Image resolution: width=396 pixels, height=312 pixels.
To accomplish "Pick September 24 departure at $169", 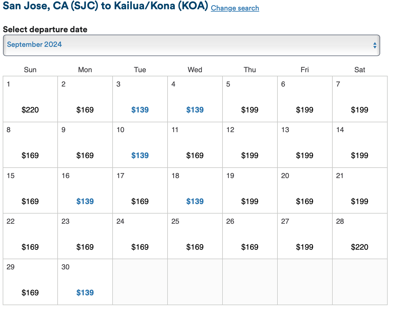I will pos(140,247).
